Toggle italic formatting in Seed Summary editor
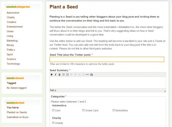 tap(55, 75)
